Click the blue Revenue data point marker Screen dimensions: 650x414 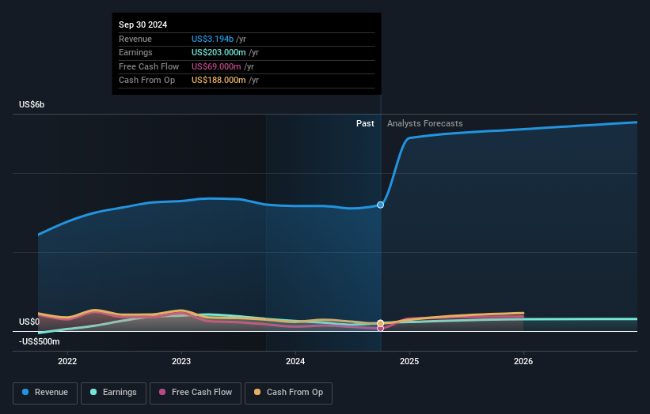click(380, 205)
